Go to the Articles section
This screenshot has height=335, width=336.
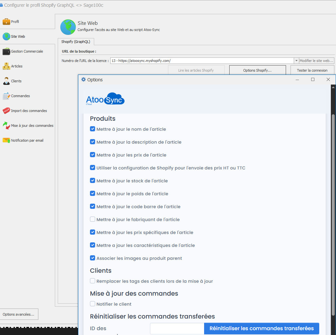click(27, 66)
